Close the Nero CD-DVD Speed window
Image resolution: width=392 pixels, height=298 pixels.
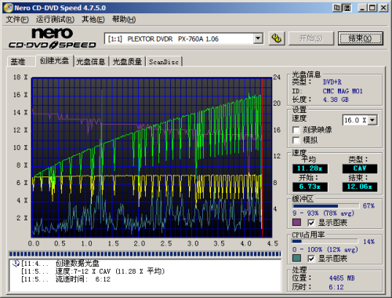click(383, 8)
